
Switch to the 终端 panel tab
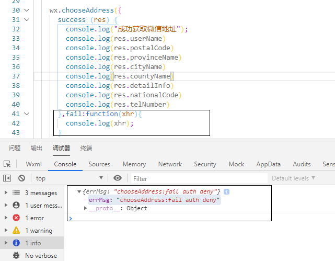(x=86, y=148)
